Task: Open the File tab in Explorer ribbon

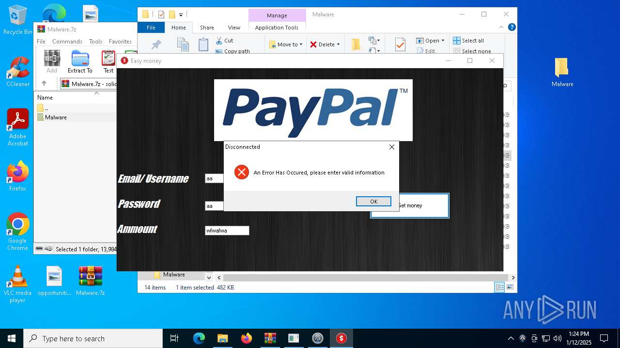Action: 151,28
